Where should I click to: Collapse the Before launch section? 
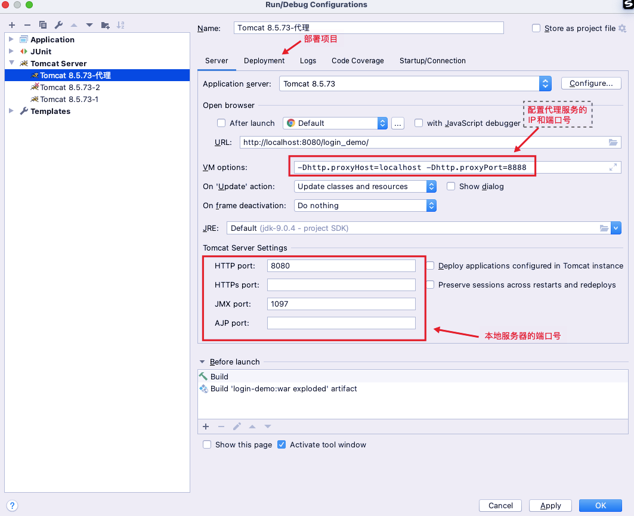point(202,361)
